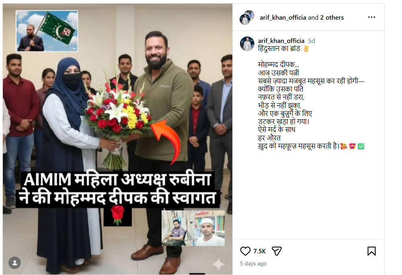Viewport: 402px width, 275px height.
Task: Share the post via paper plane icon
Action: tap(277, 251)
